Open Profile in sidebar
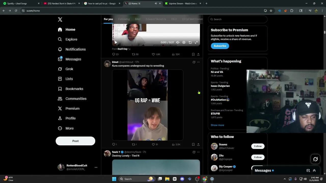The width and height of the screenshot is (326, 183). coord(67,118)
